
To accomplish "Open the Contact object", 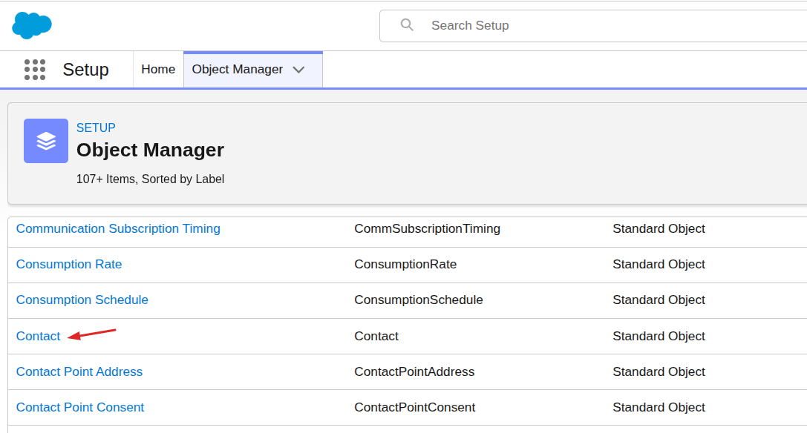I will (x=38, y=337).
